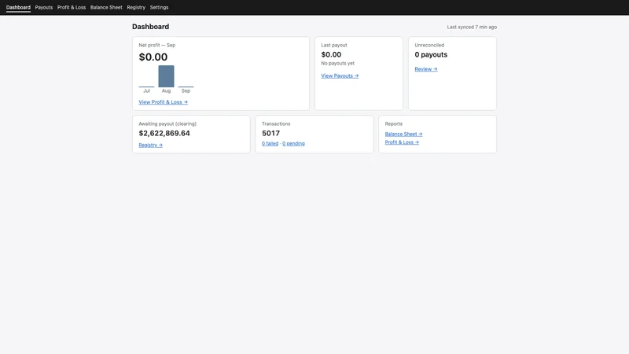
Task: Click the 0 payouts unreconciled value
Action: [431, 54]
